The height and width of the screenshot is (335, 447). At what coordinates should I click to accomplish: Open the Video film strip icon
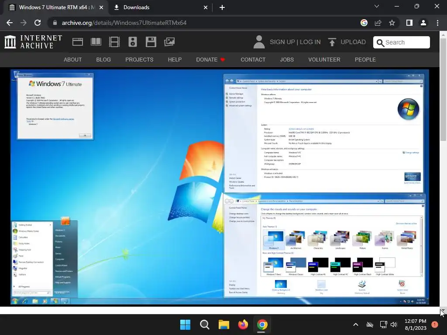pos(114,42)
